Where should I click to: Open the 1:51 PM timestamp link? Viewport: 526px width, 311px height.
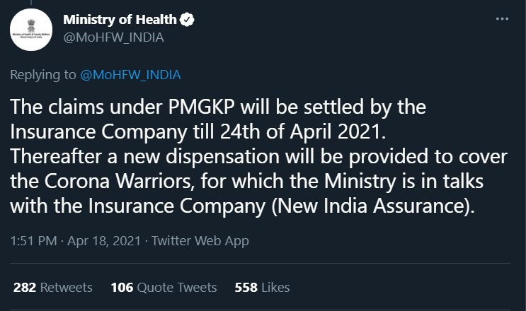point(32,241)
